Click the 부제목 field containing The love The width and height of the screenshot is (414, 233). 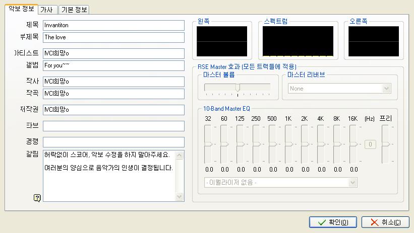pyautogui.click(x=113, y=37)
